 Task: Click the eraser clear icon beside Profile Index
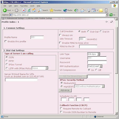click(x=111, y=22)
